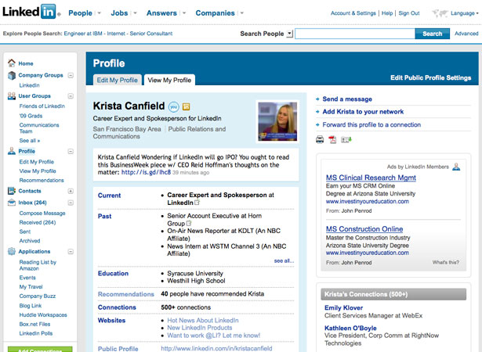Click company icon next to LinkedIn current position
The width and height of the screenshot is (482, 352).
[197, 203]
